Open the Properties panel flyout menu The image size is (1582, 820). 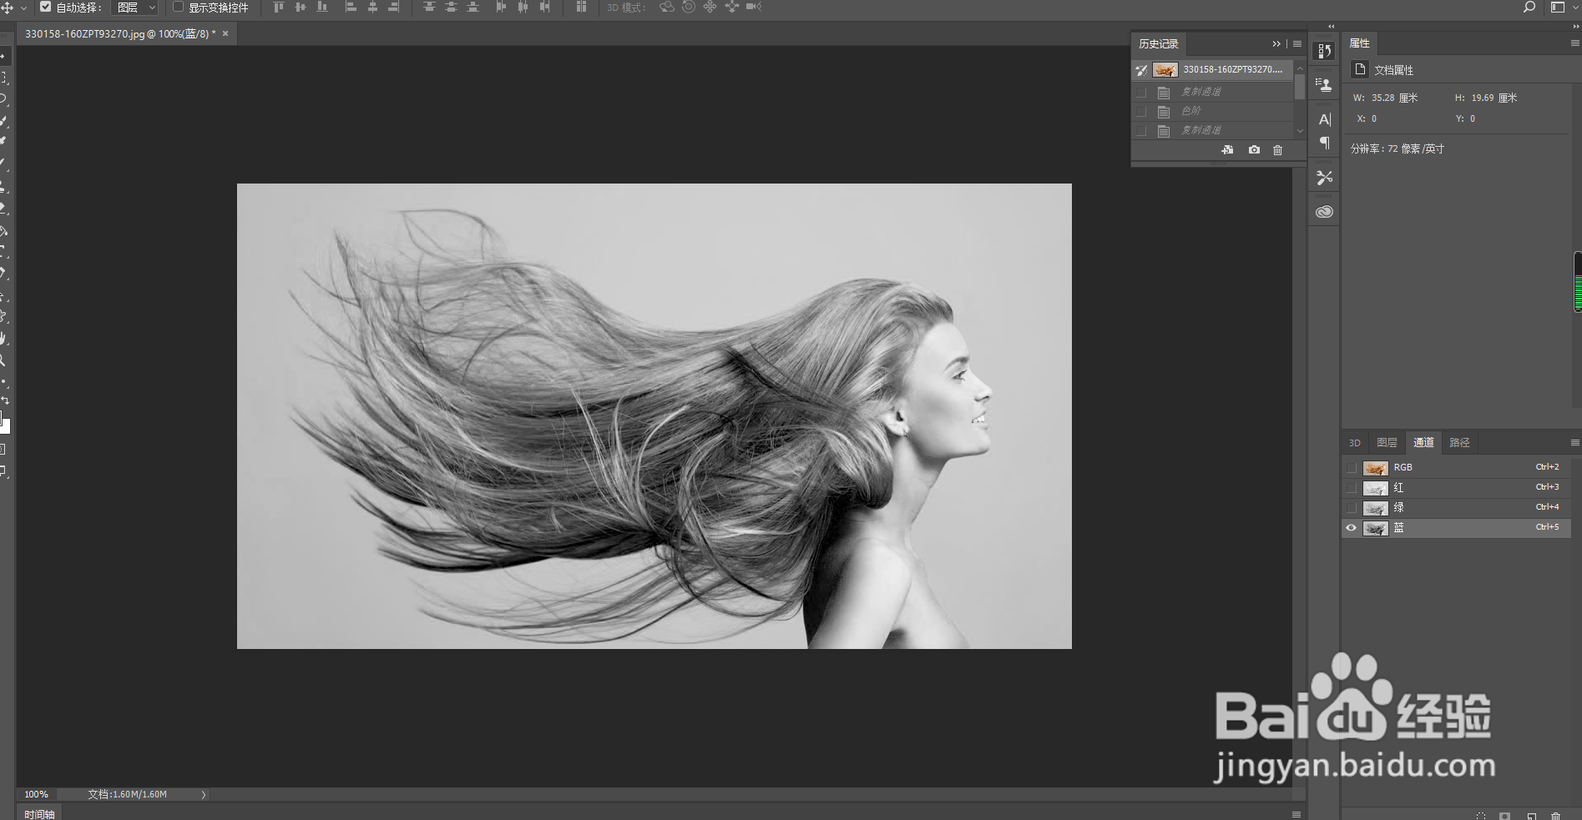[x=1574, y=43]
